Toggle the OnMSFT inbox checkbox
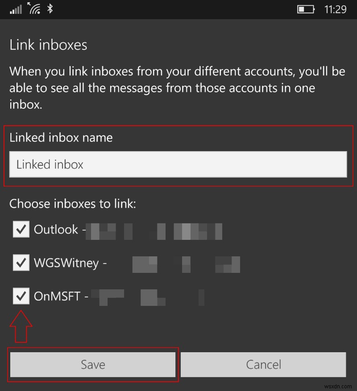This screenshot has height=391, width=357. click(21, 296)
